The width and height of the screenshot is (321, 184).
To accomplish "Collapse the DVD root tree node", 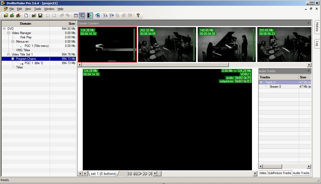I will tap(4, 29).
